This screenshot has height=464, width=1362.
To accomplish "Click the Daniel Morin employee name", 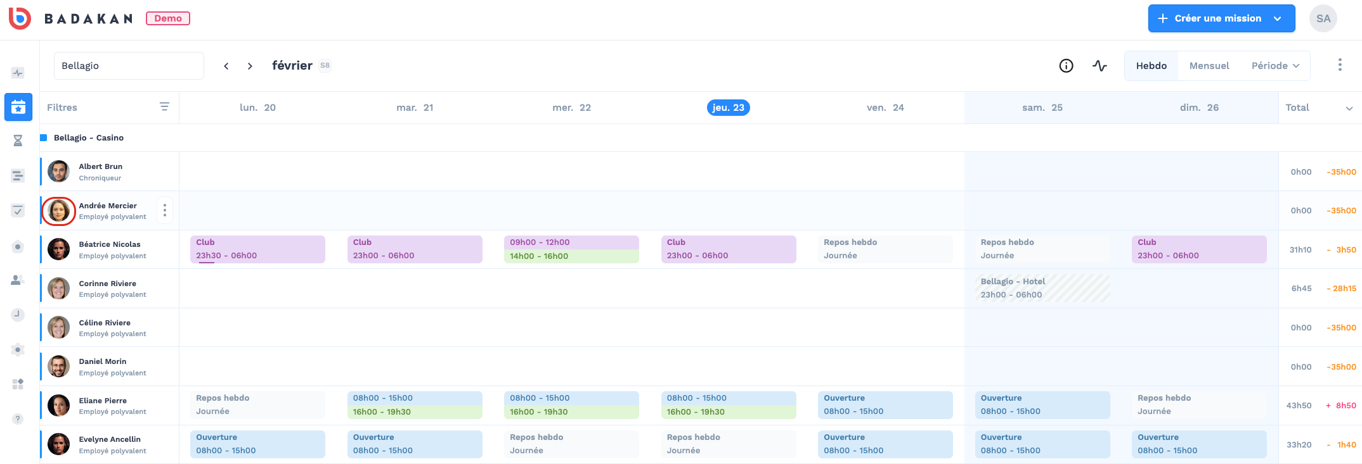I will [103, 361].
